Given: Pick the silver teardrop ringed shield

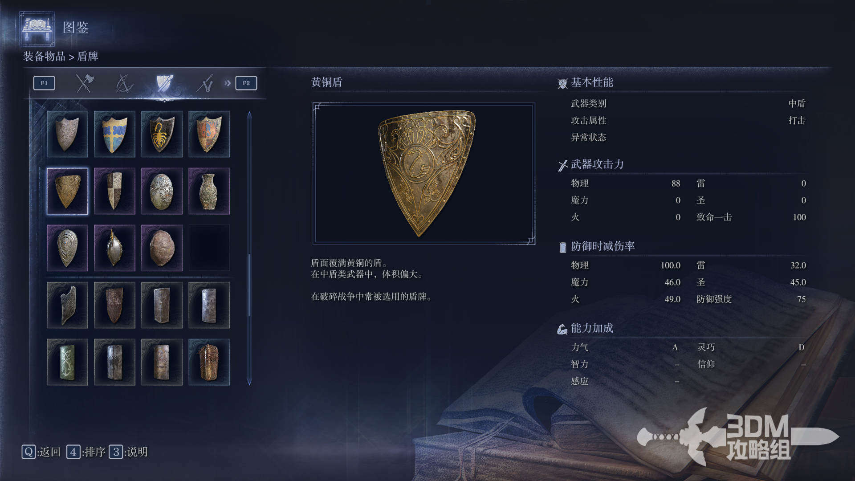Looking at the screenshot, I should (67, 248).
